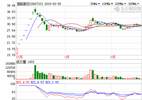Image resolution: width=142 pixels, height=100 pixels.
Task: Click the RSI_B:53 indicator label
Action: (37, 82)
